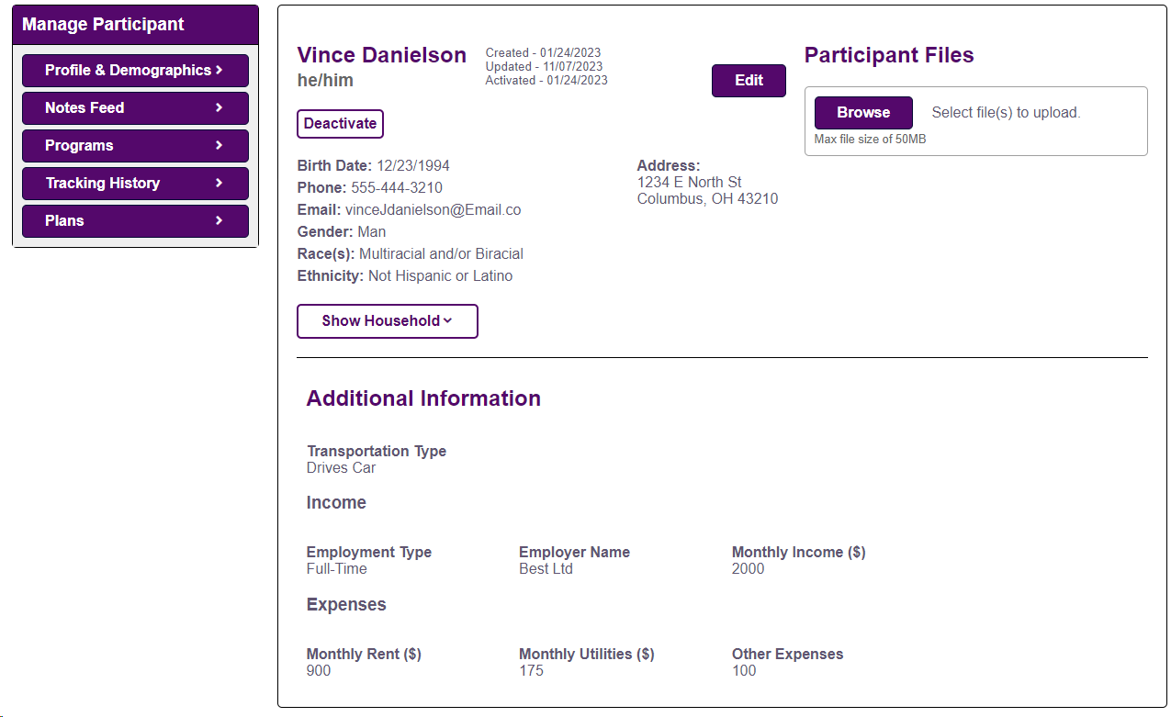
Task: Click the chevron arrow on Plans row
Action: click(220, 220)
